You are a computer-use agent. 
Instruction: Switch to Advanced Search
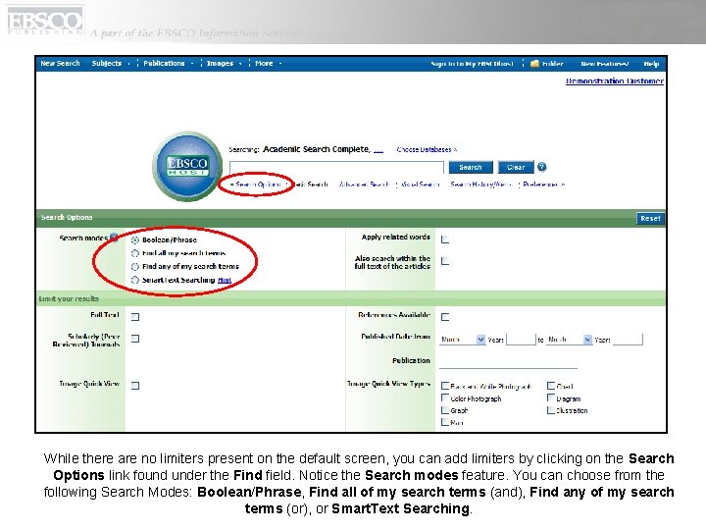click(x=364, y=185)
